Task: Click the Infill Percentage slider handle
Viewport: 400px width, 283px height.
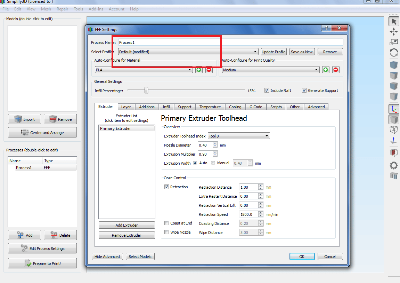Action: pos(146,90)
